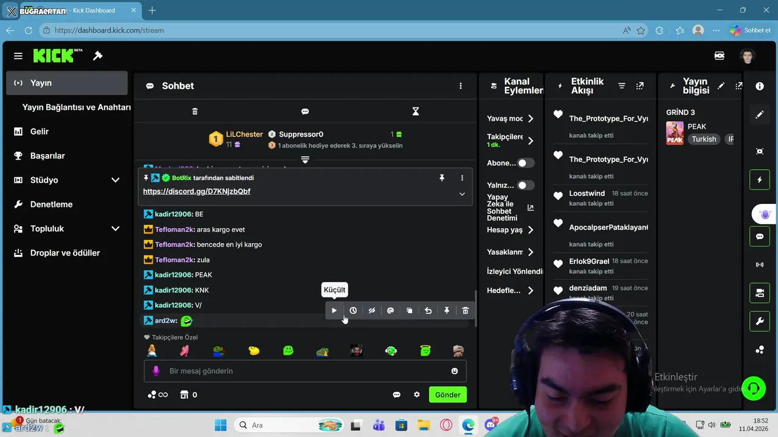This screenshot has width=778, height=437.
Task: Click the points infinity icon below message box
Action: 157,395
